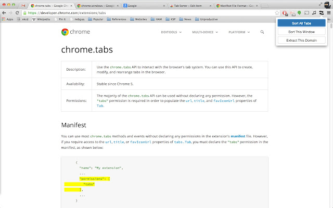Switch to the pinned Gmail tab
Image resolution: width=333 pixels, height=208 pixels.
pos(23,6)
